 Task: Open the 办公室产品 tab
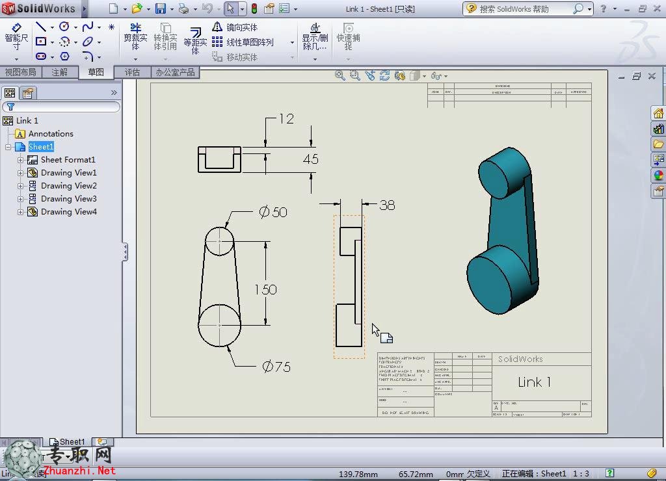coord(175,73)
